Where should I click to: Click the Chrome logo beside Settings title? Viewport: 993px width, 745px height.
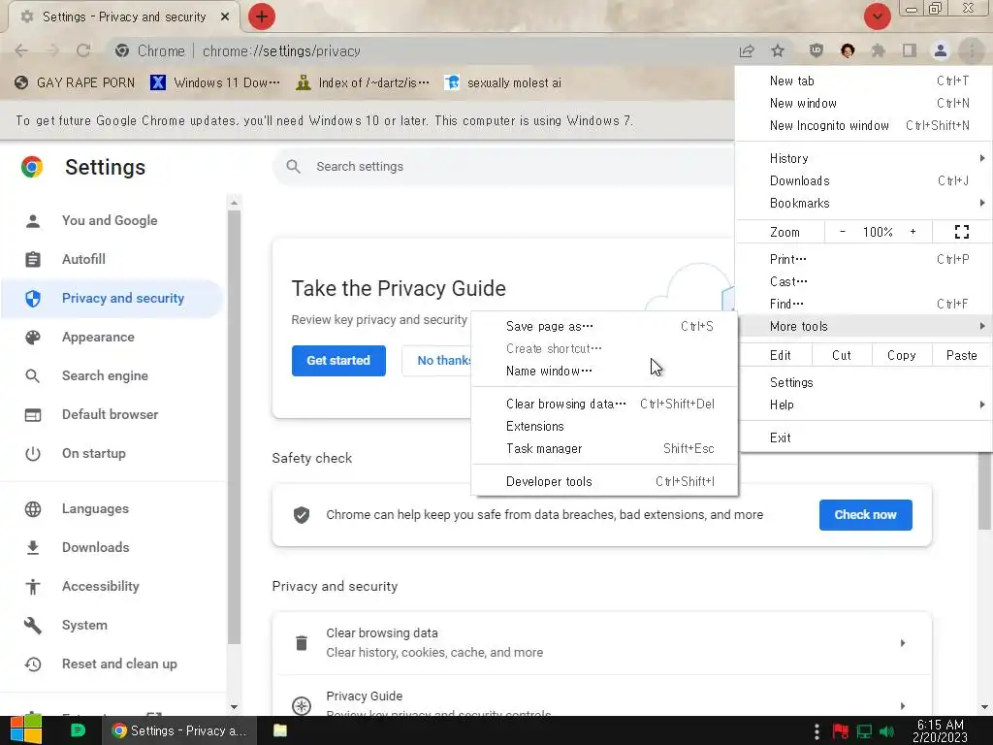(32, 167)
